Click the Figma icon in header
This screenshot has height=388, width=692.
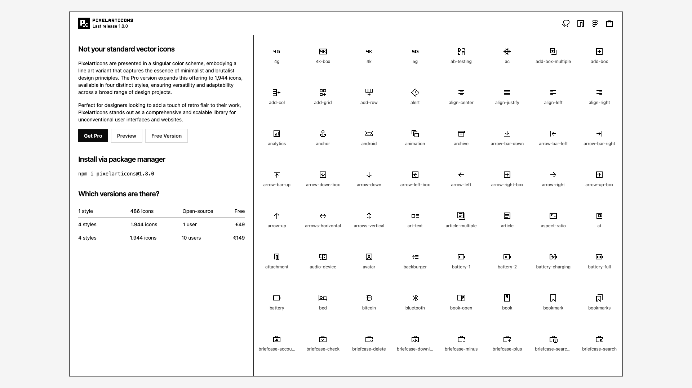pos(595,23)
